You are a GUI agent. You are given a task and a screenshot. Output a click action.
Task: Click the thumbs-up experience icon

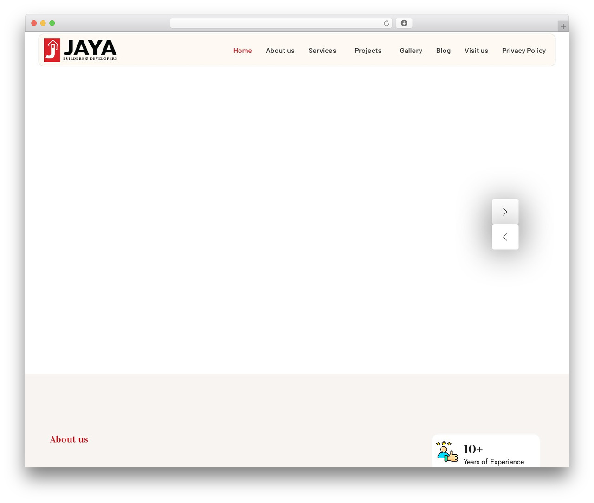tap(447, 451)
